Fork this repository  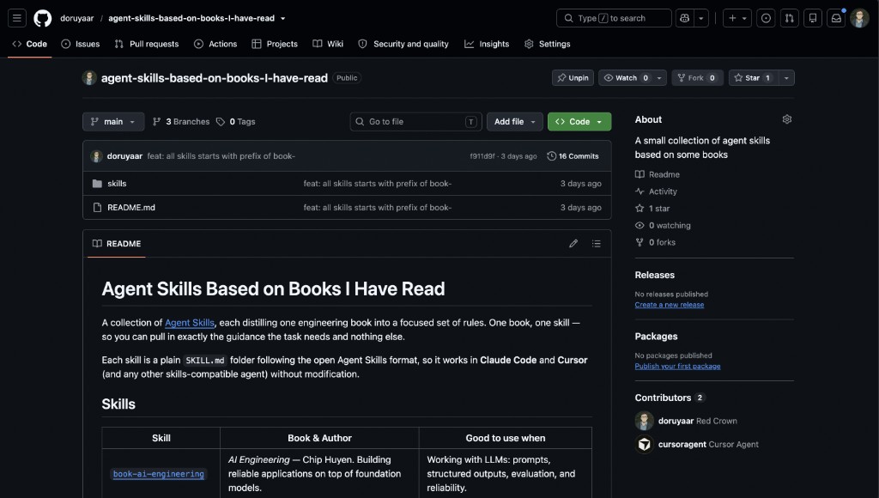(697, 78)
